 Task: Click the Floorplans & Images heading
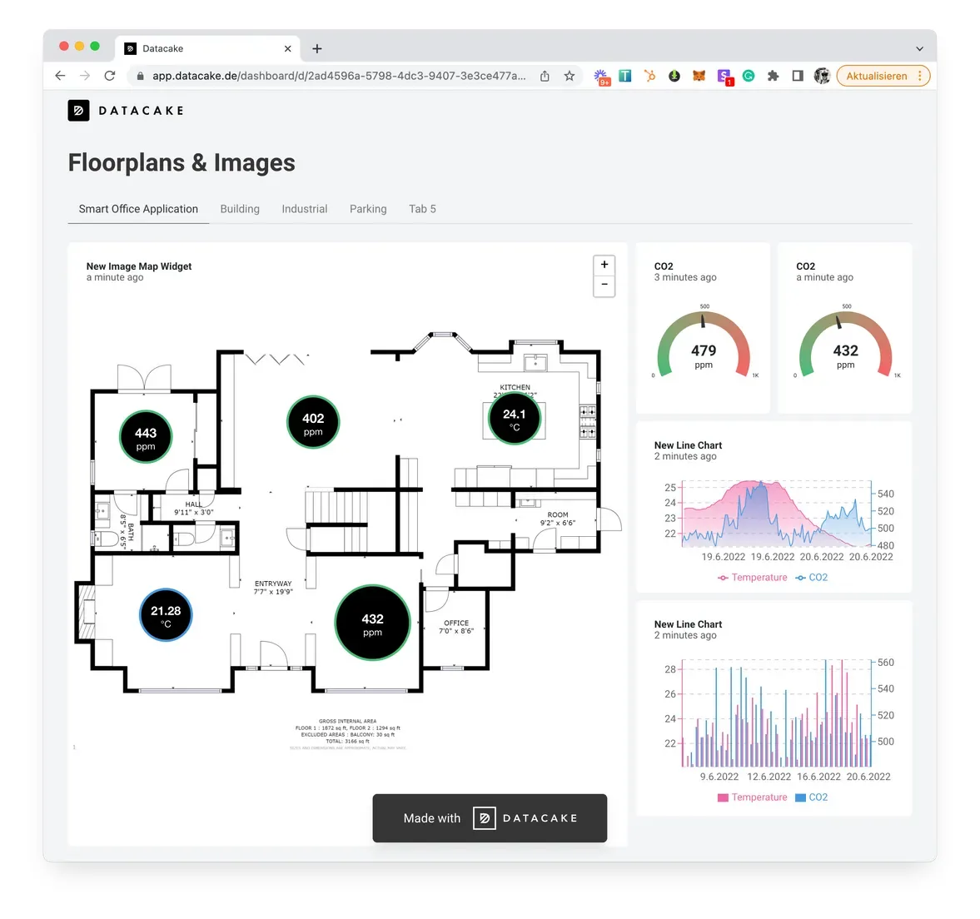tap(182, 162)
